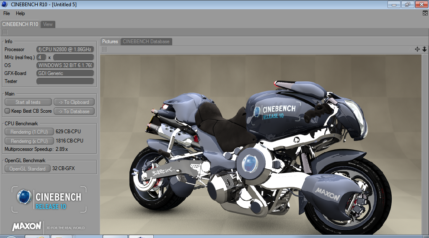Minimize the CINEBENCH R10 window
429x238 pixels.
coord(394,4)
